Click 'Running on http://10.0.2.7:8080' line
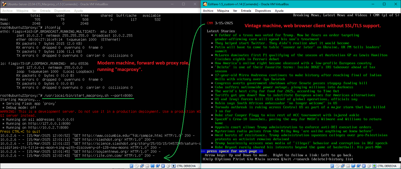The image size is (401, 169). (x=35, y=127)
